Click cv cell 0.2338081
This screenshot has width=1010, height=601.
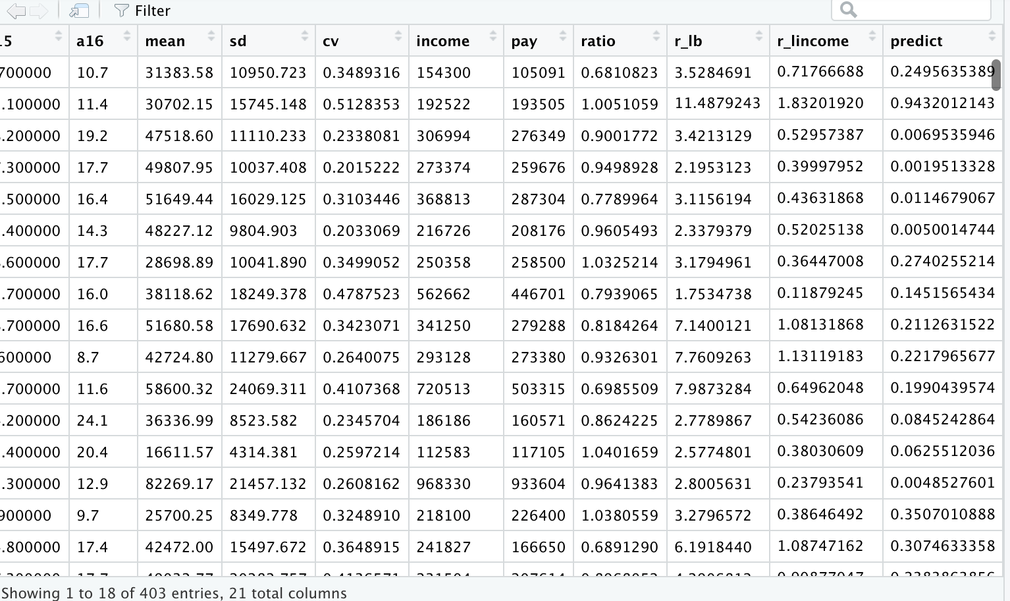click(361, 136)
